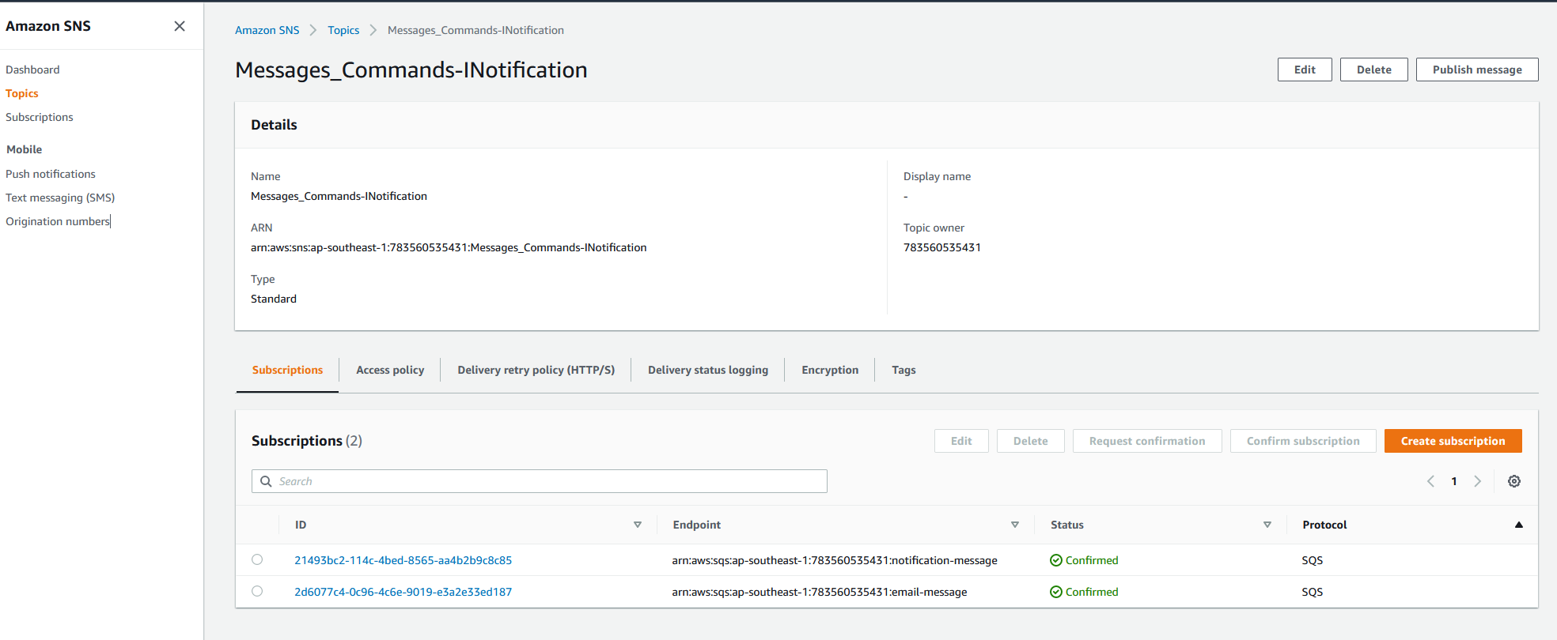Sort by Status column arrow
Image resolution: width=1557 pixels, height=640 pixels.
coord(1267,525)
